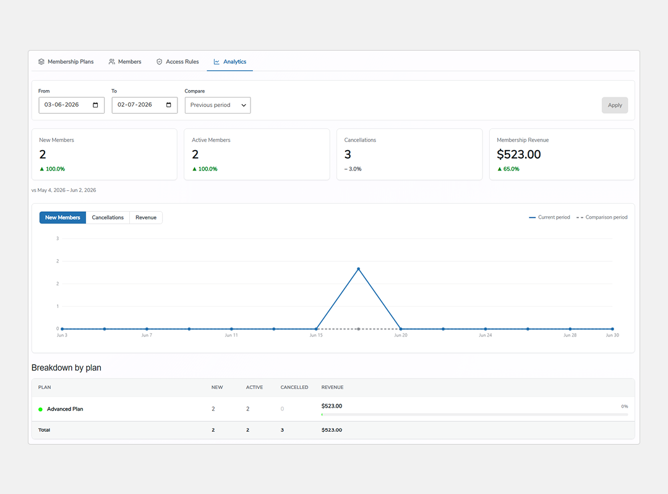668x494 pixels.
Task: Click the chart peak data point
Action: tap(359, 269)
